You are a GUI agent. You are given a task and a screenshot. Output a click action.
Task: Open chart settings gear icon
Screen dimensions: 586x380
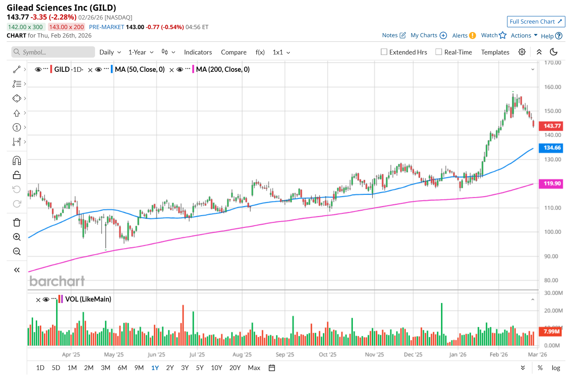[x=522, y=52]
